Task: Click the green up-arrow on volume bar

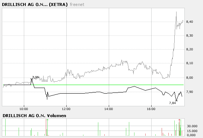Action: pyautogui.click(x=48, y=120)
